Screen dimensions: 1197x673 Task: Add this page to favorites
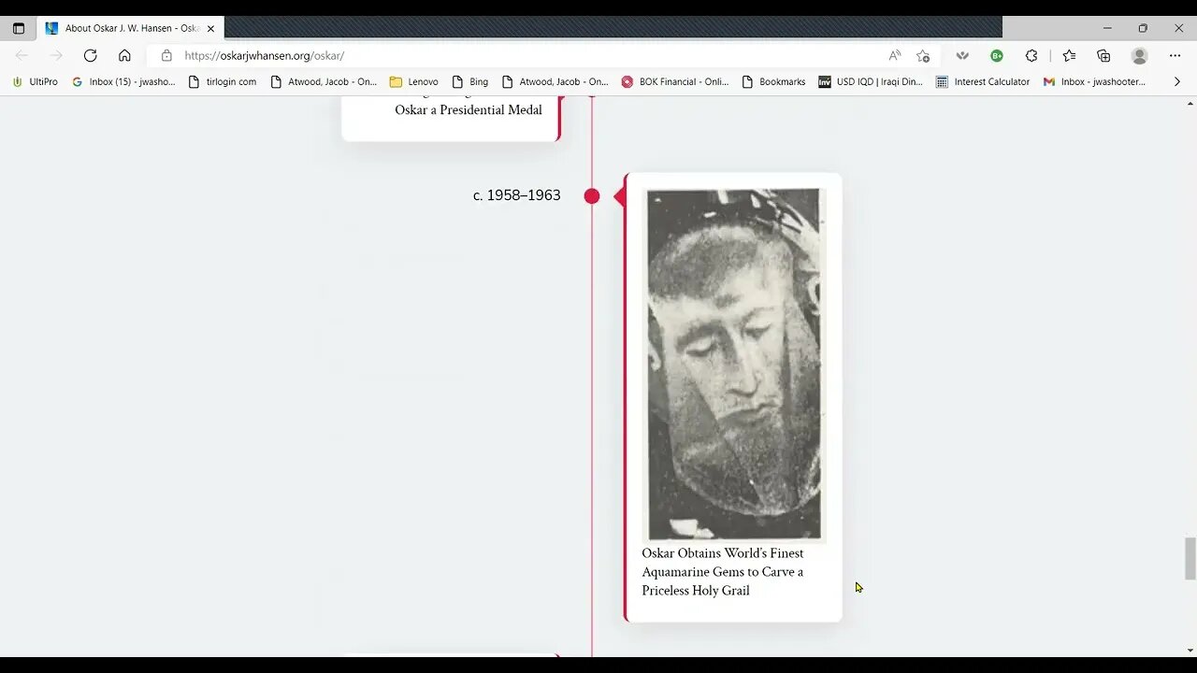[x=923, y=55]
